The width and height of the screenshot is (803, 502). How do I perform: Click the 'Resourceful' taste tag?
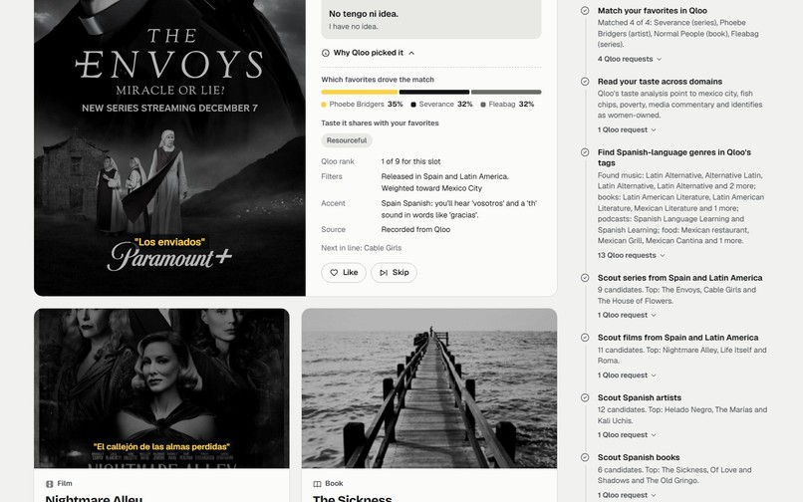tap(347, 140)
